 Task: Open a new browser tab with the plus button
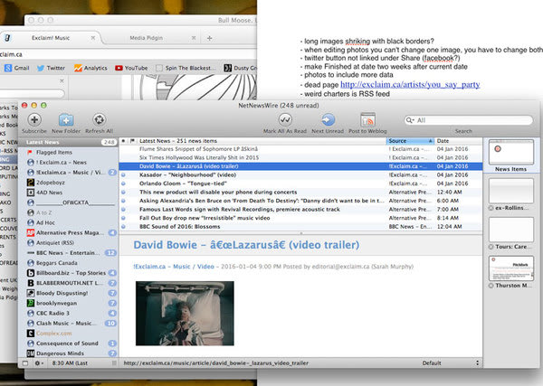click(x=210, y=38)
